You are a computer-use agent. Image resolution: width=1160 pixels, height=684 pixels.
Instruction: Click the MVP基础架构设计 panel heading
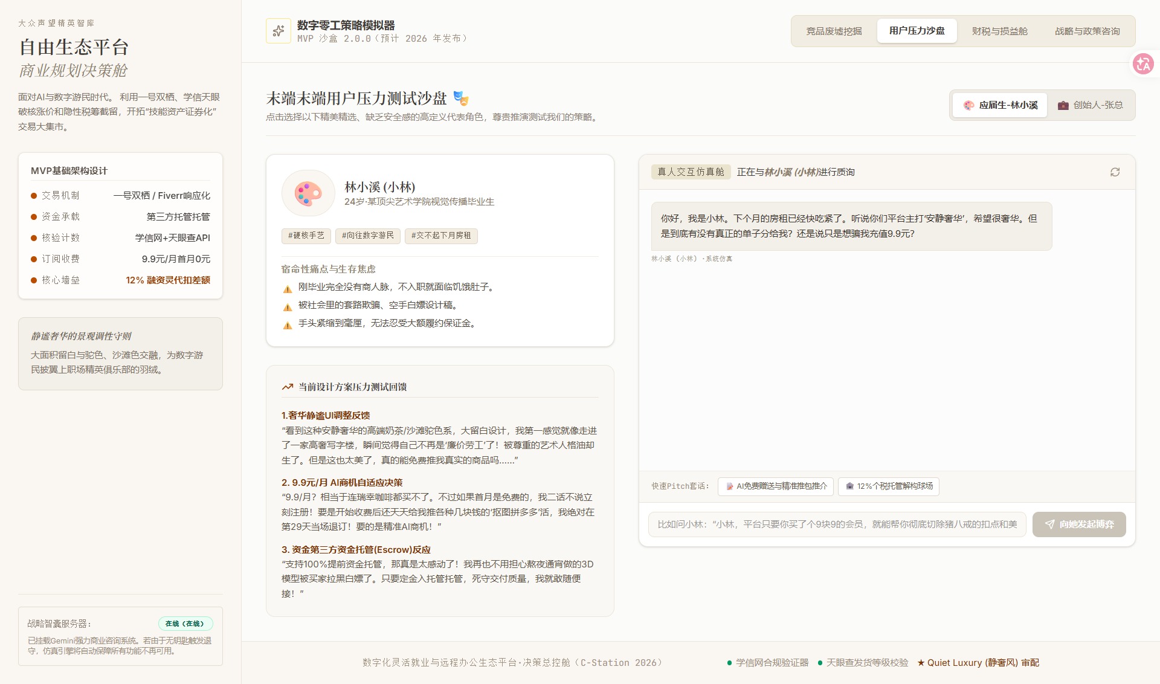point(69,171)
